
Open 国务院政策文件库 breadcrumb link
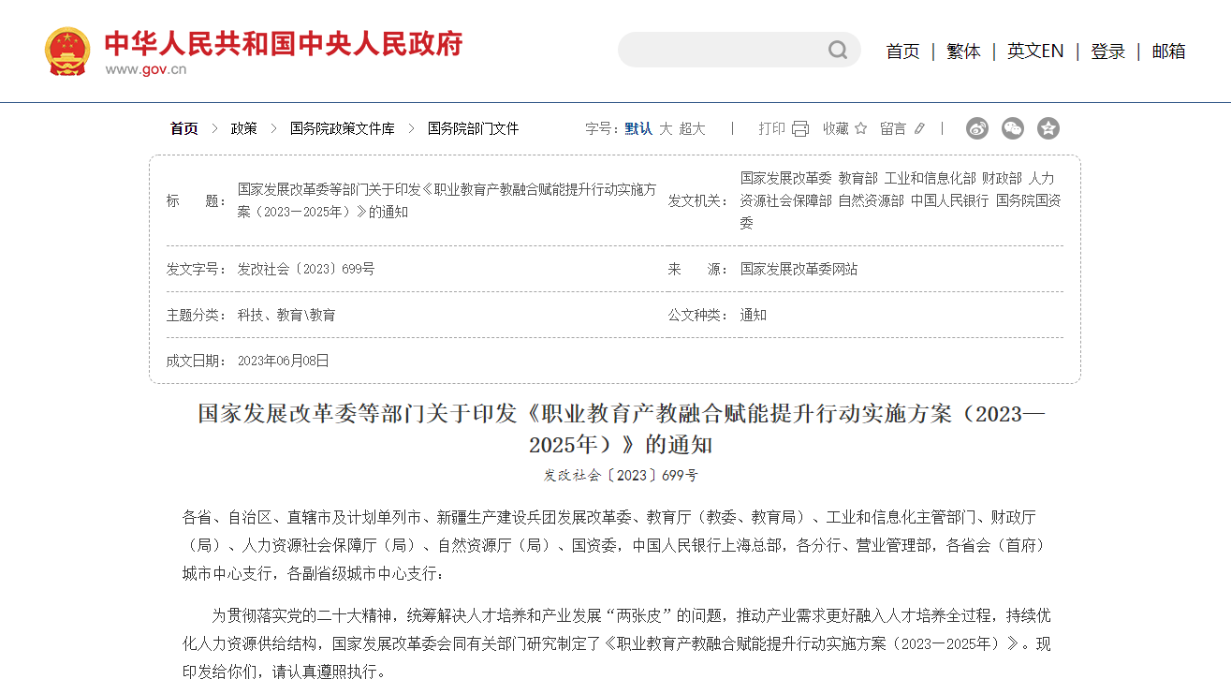(x=343, y=128)
